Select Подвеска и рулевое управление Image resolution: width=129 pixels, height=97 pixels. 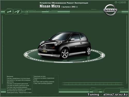(x=44, y=78)
